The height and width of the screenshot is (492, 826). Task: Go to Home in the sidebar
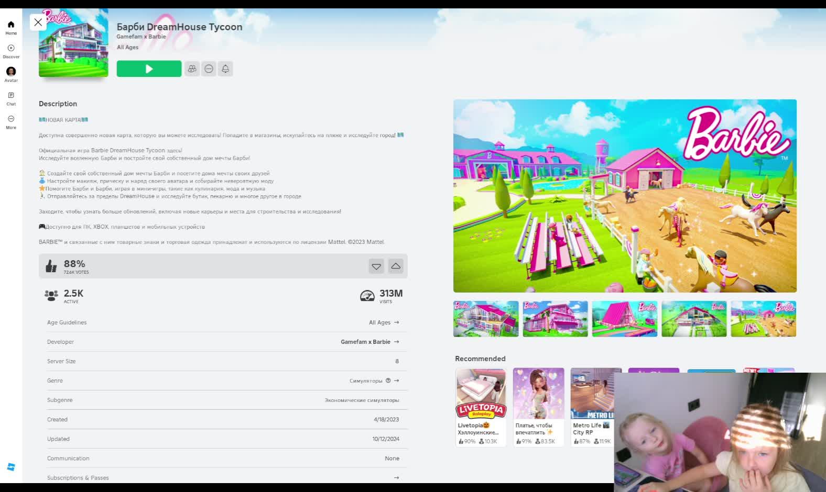click(11, 28)
